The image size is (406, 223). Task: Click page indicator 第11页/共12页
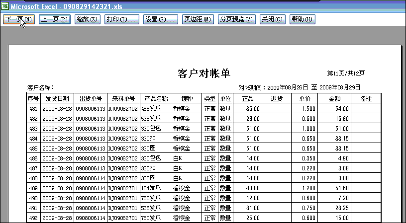click(346, 74)
